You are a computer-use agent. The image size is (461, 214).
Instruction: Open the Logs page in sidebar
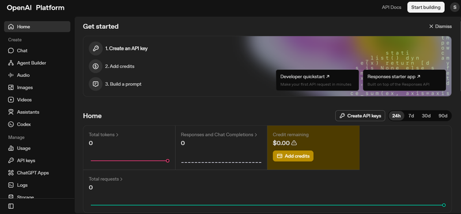click(x=37, y=185)
